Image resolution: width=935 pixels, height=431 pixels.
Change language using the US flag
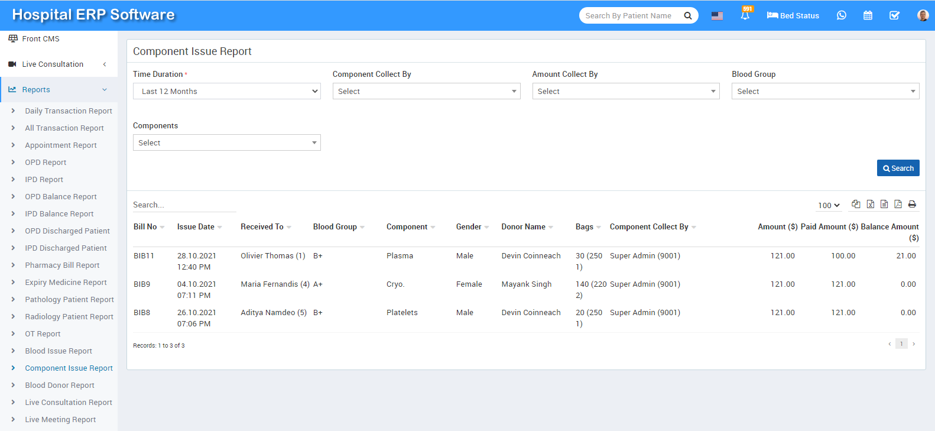coord(717,15)
